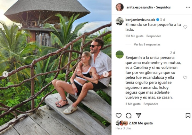Viewport: 192px width, 135px height.
Task: Go to the previous photo arrow
Action: 5,74
